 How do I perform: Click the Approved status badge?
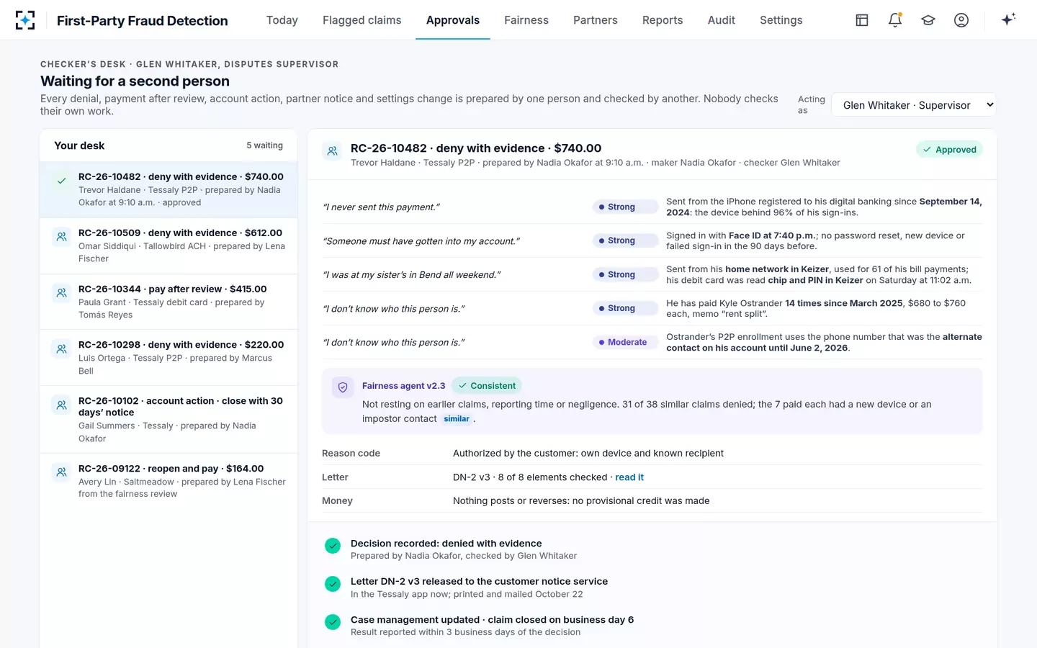(x=949, y=150)
